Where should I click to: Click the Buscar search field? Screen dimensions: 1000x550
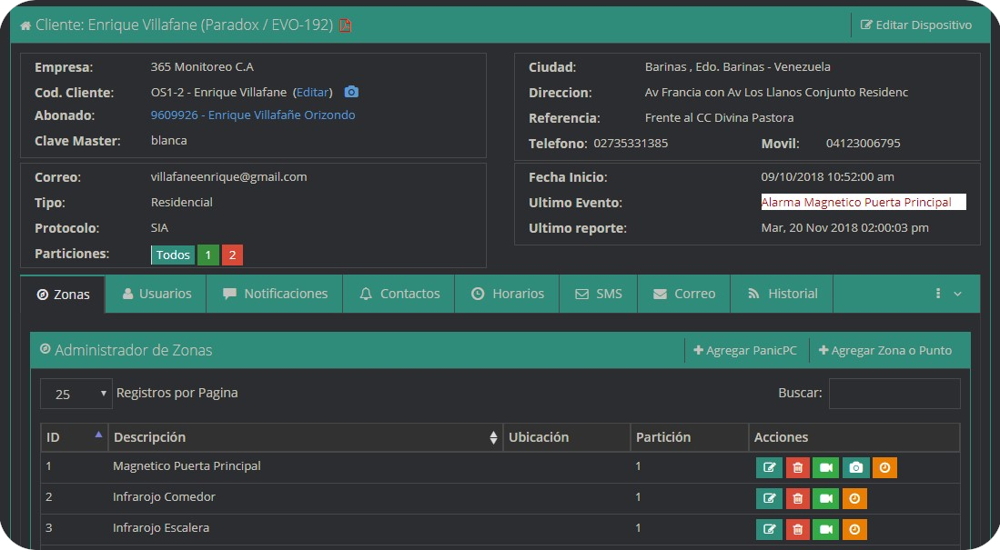(x=894, y=394)
